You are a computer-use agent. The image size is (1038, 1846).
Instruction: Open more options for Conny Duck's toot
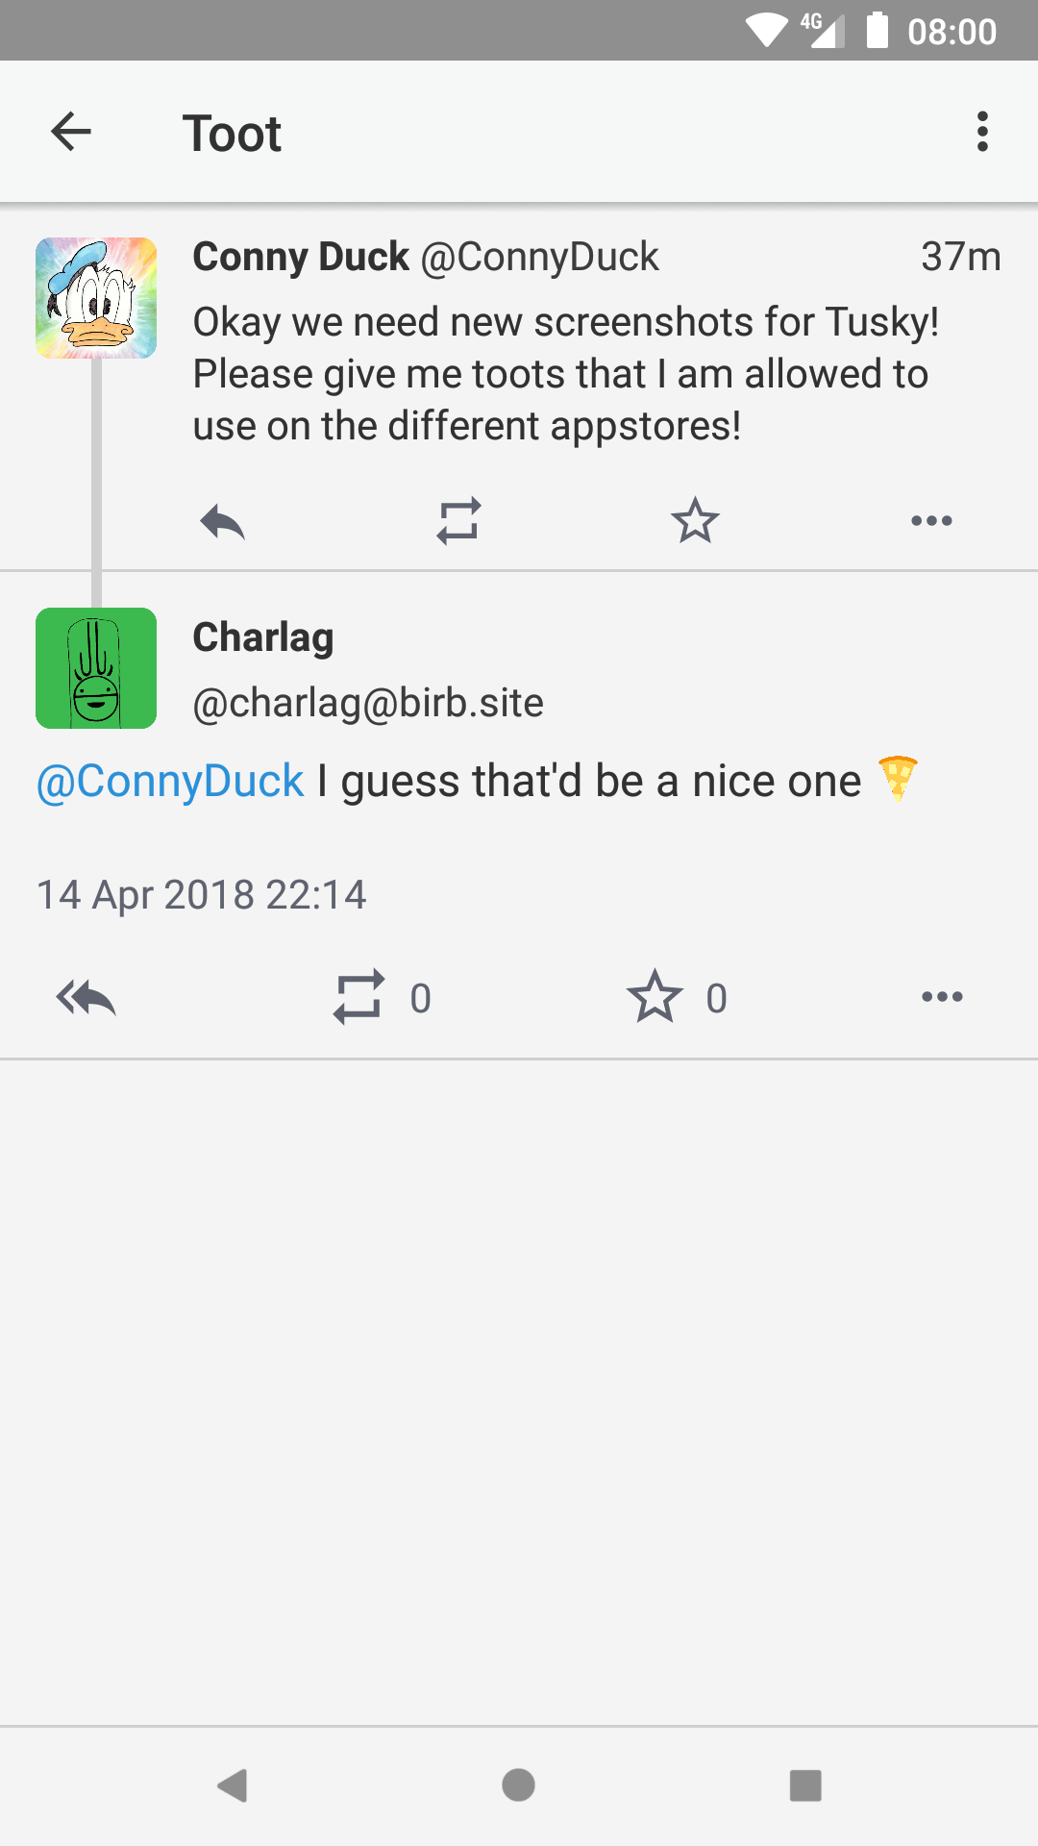(x=931, y=521)
